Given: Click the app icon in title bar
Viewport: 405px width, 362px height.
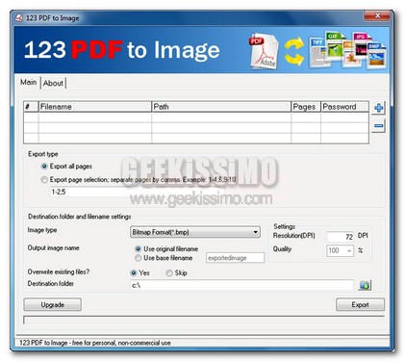Looking at the screenshot, I should (19, 18).
